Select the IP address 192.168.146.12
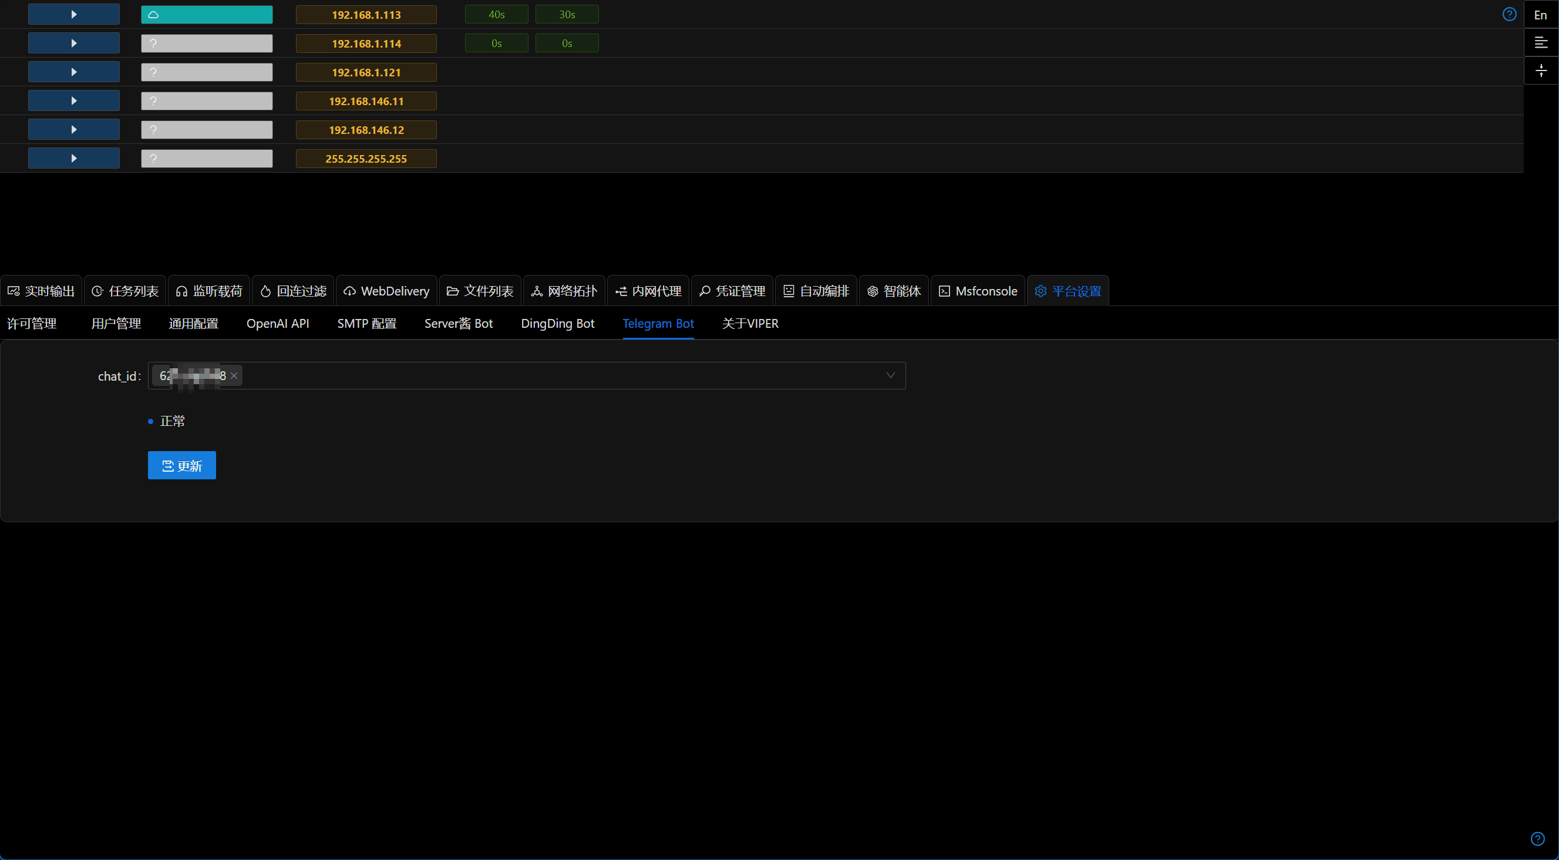This screenshot has width=1559, height=860. pos(366,130)
